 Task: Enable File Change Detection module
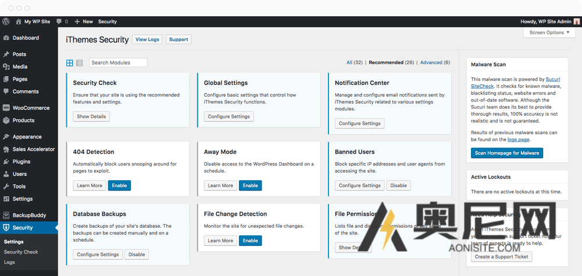(250, 241)
